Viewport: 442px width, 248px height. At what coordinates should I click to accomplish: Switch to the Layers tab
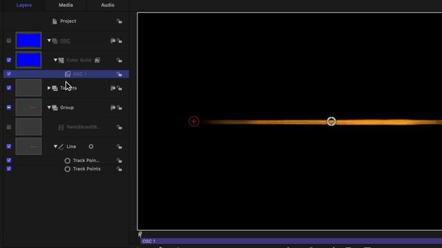(24, 5)
